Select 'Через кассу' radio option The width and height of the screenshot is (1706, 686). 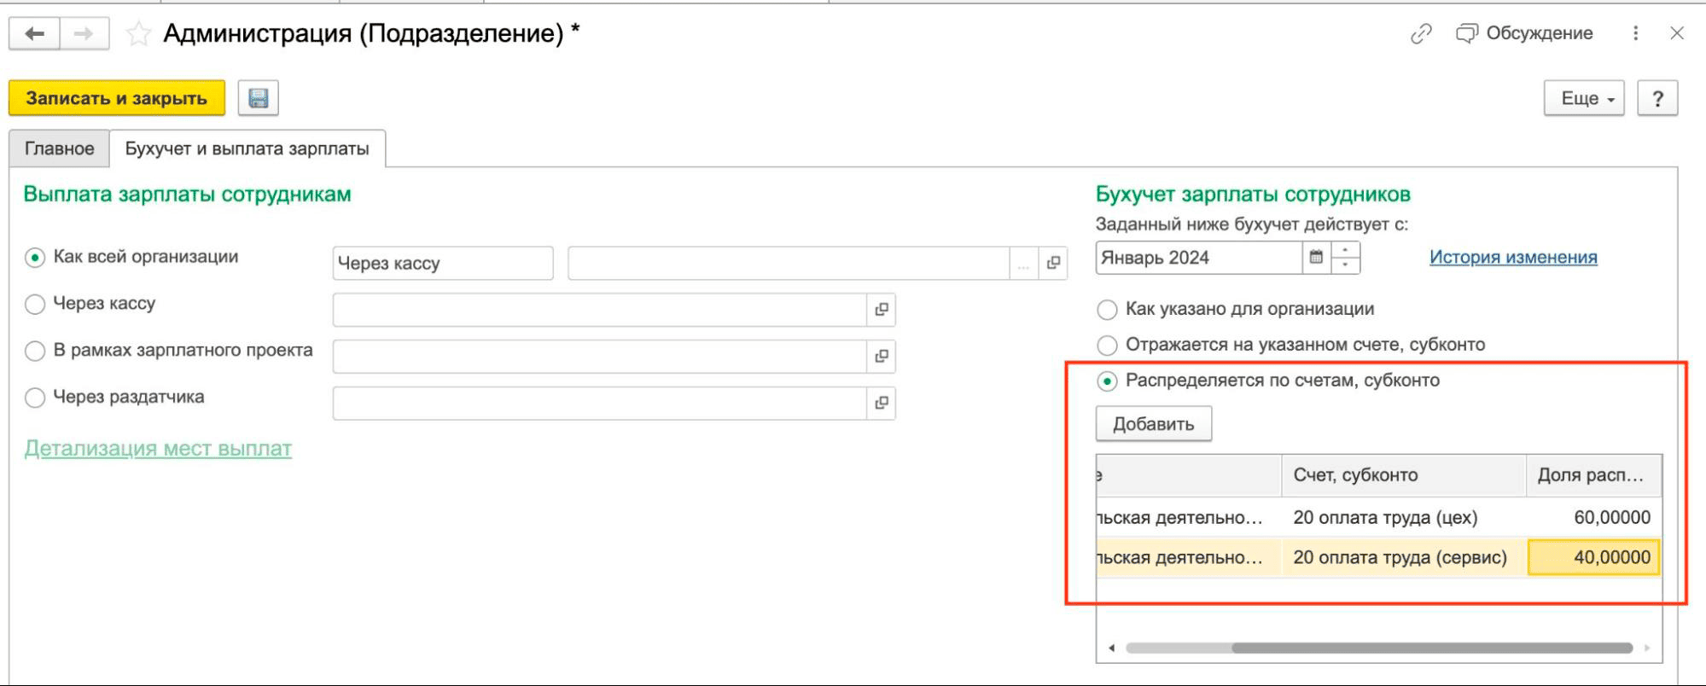(x=35, y=305)
